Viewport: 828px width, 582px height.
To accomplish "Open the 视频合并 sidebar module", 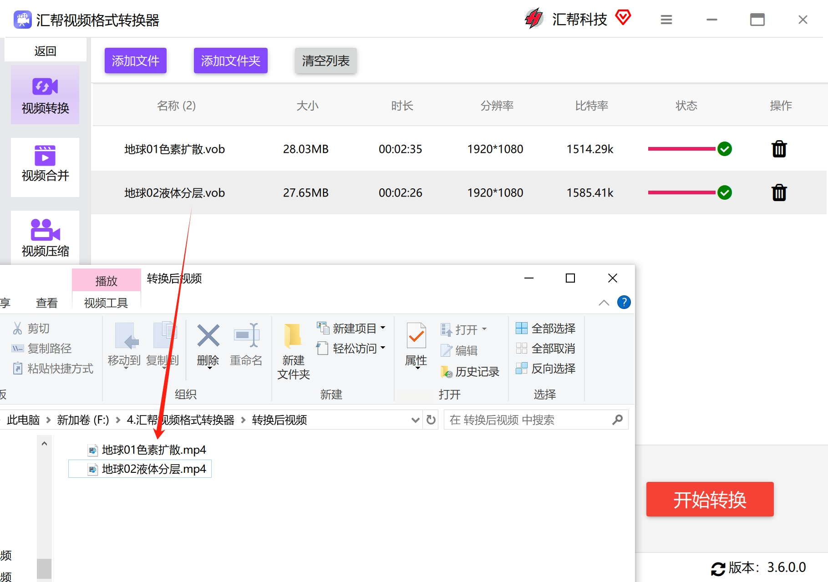I will tap(45, 164).
